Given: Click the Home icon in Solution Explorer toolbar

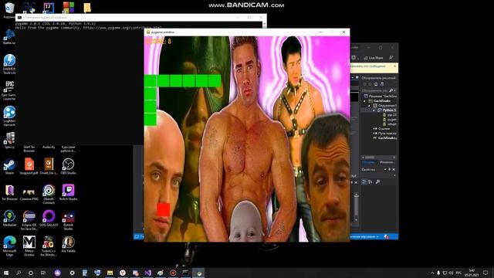Looking at the screenshot, I should click(x=376, y=84).
